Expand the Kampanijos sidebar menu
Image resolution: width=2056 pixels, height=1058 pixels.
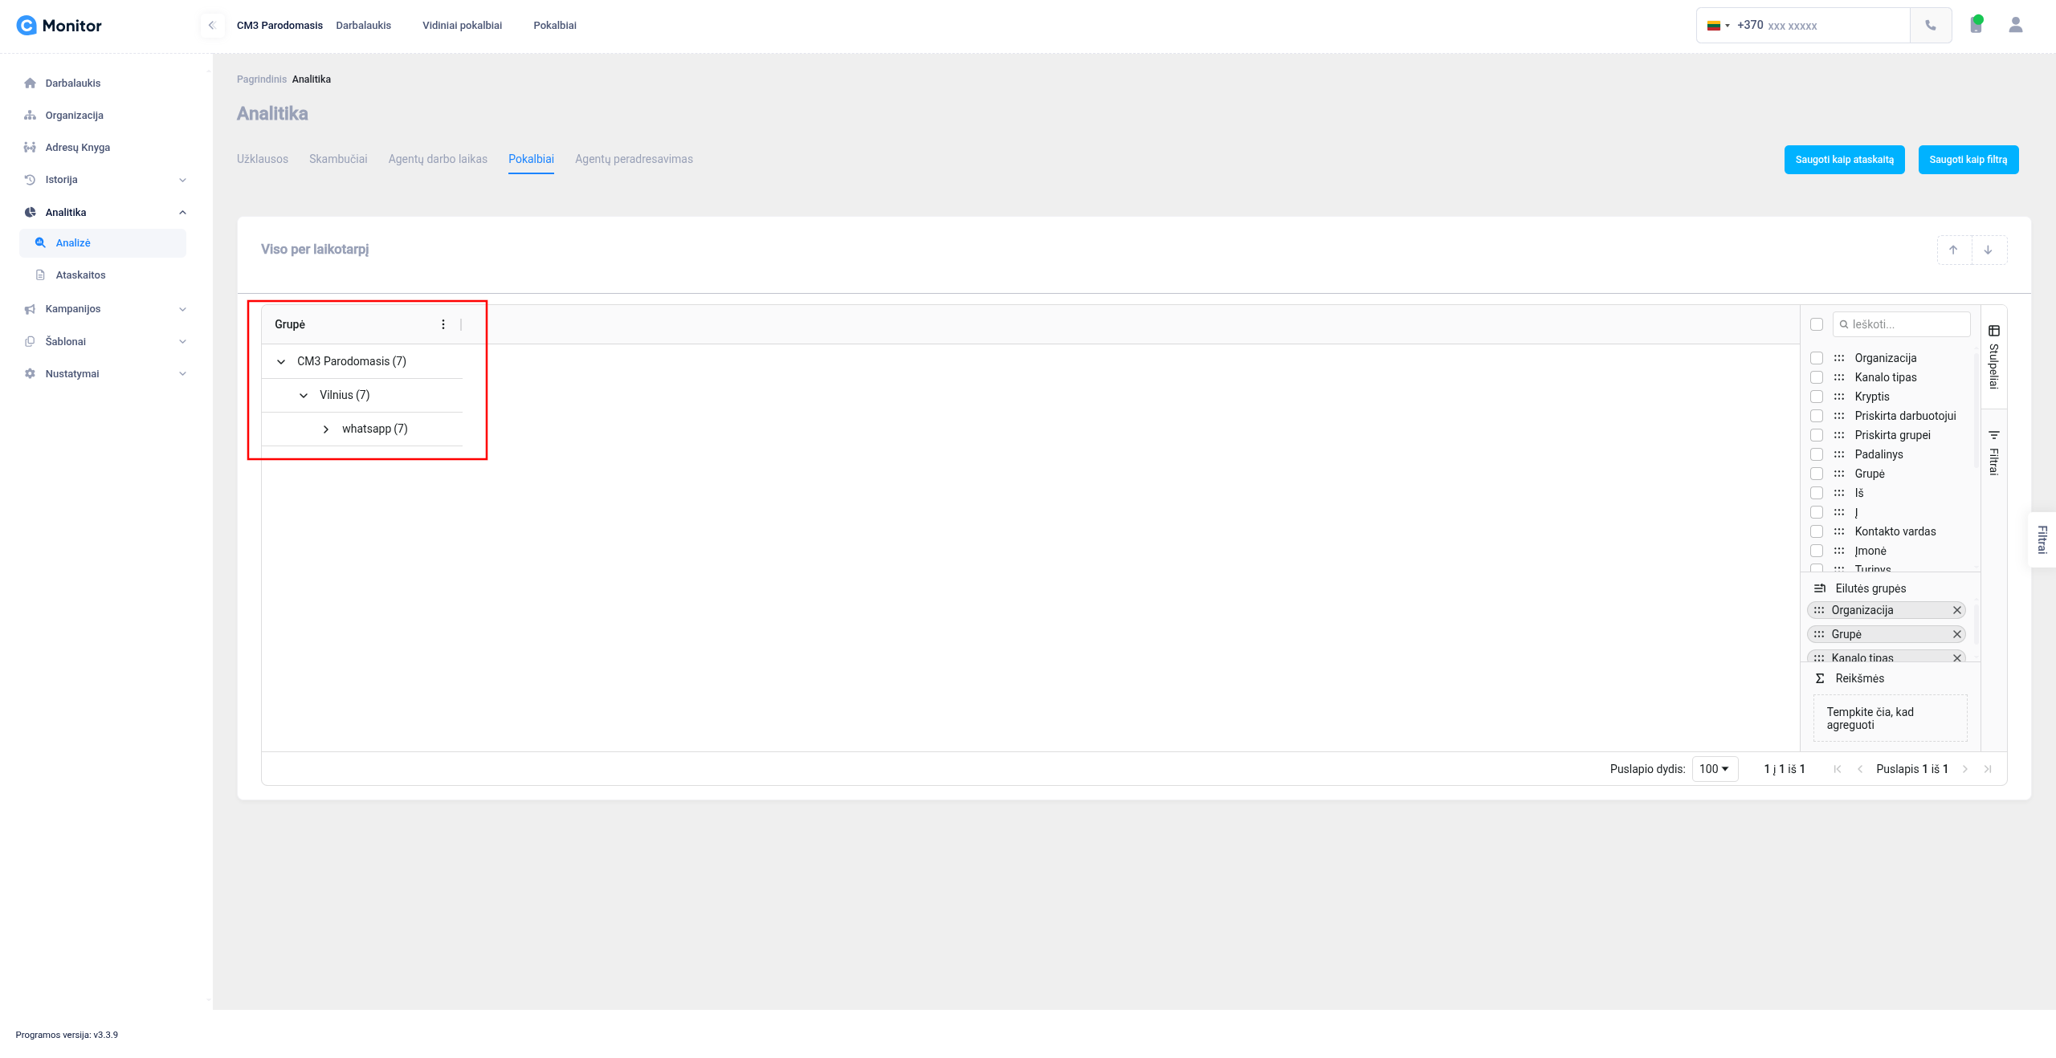click(x=182, y=309)
